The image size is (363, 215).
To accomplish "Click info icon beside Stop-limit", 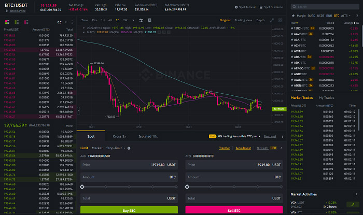I will coord(129,148).
